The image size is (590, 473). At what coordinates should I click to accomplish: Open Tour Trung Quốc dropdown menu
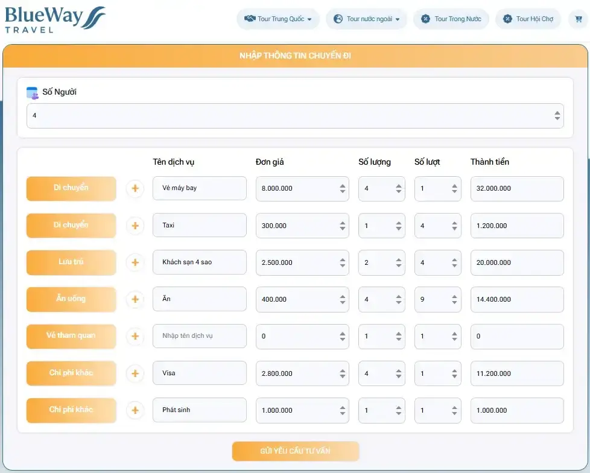[x=278, y=19]
